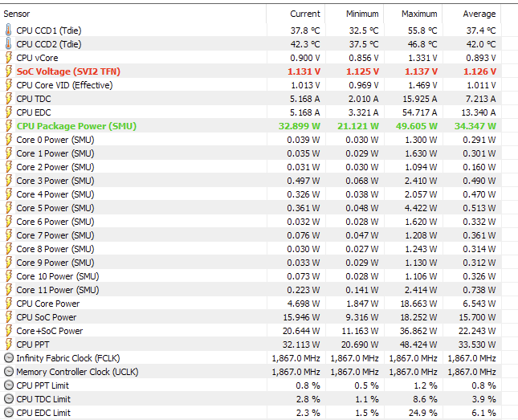518x420 pixels.
Task: Click the 55.8 °C maximum temperature value
Action: tap(422, 31)
